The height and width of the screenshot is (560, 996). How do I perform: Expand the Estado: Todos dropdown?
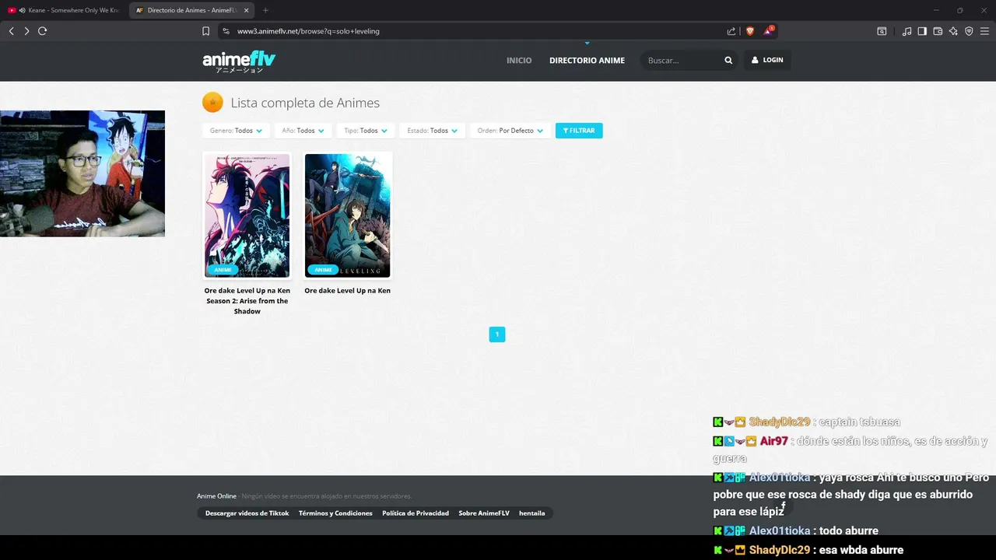(432, 131)
